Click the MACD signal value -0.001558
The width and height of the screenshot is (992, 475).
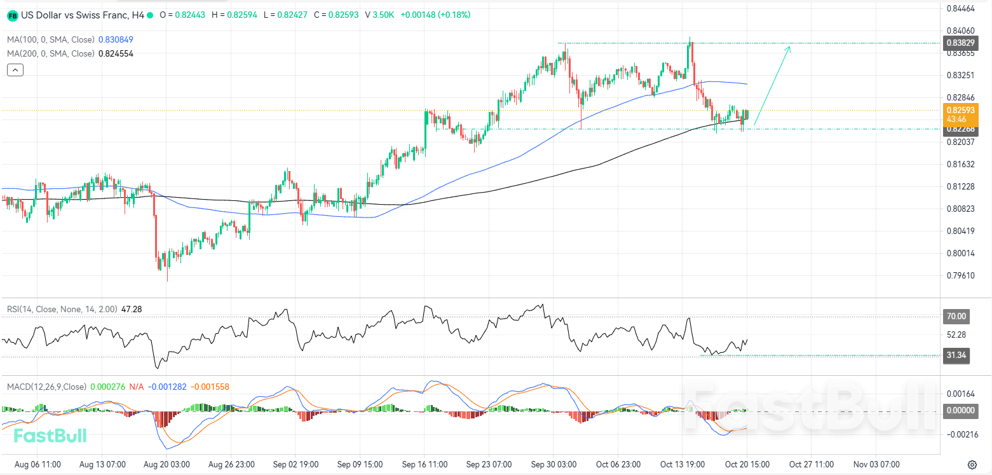pos(210,387)
